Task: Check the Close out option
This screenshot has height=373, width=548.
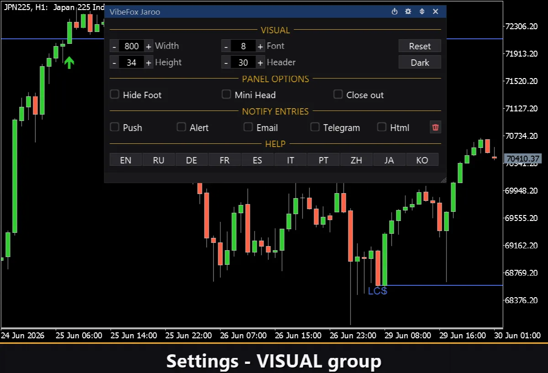Action: (x=338, y=95)
